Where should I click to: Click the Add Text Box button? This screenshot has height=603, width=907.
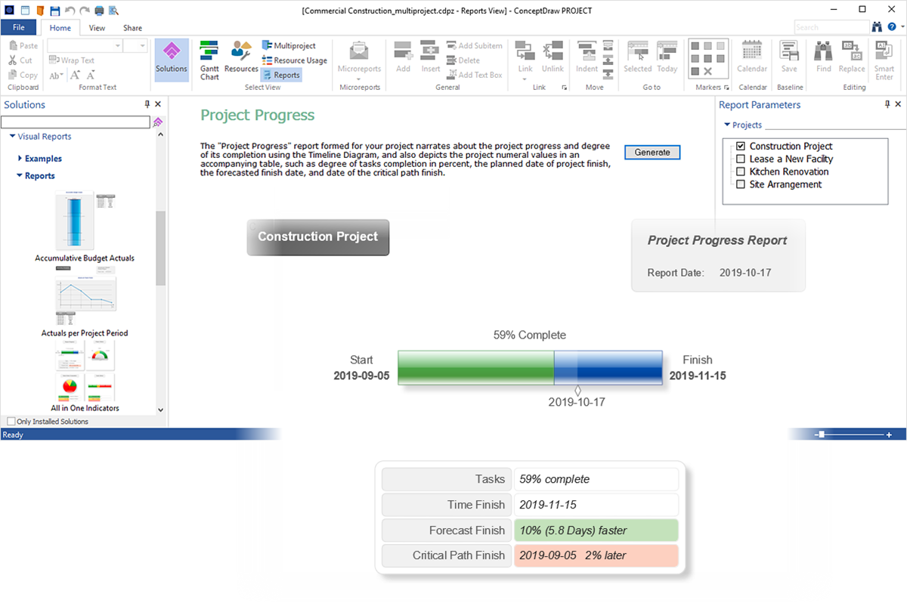(474, 75)
